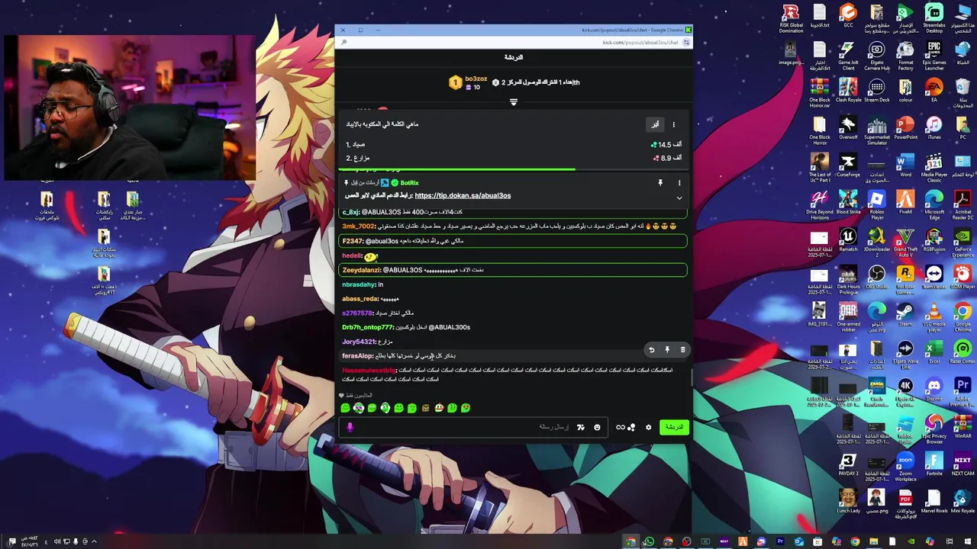Click Zeeydalanzi username in chat

click(x=361, y=270)
